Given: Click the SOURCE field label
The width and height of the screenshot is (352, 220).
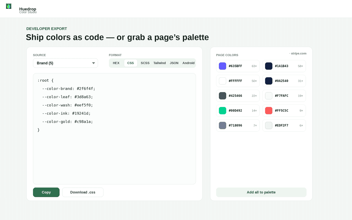Looking at the screenshot, I should 39,55.
